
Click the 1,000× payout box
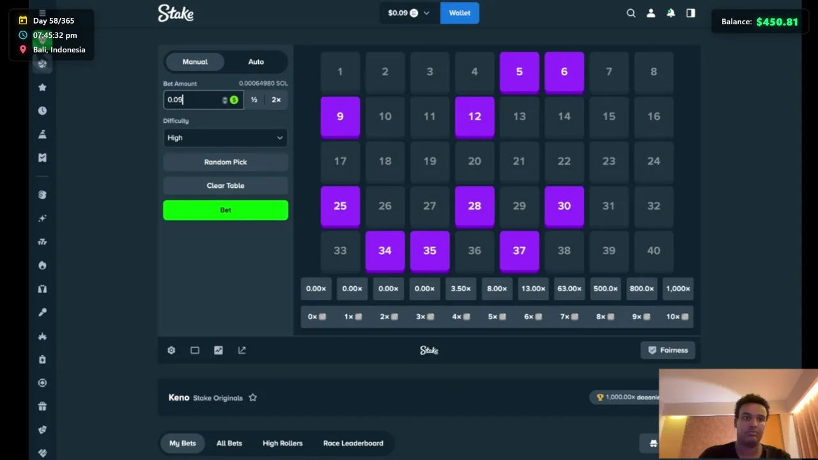click(678, 289)
